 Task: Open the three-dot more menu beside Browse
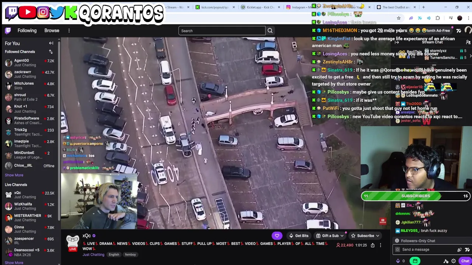(69, 31)
